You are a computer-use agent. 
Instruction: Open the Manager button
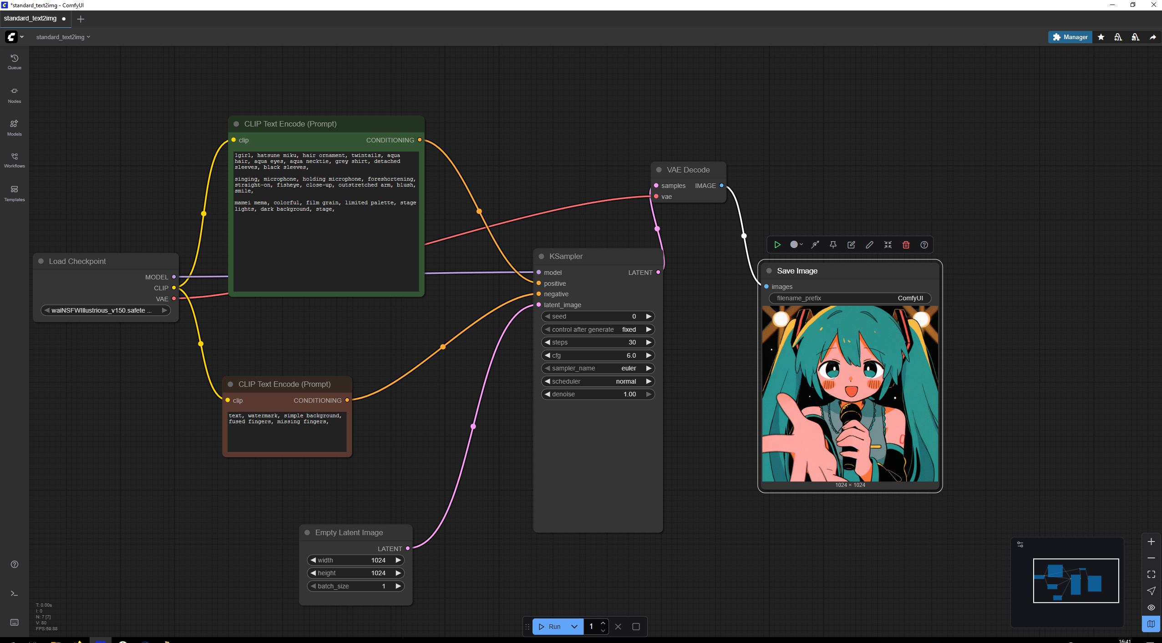[x=1070, y=37]
